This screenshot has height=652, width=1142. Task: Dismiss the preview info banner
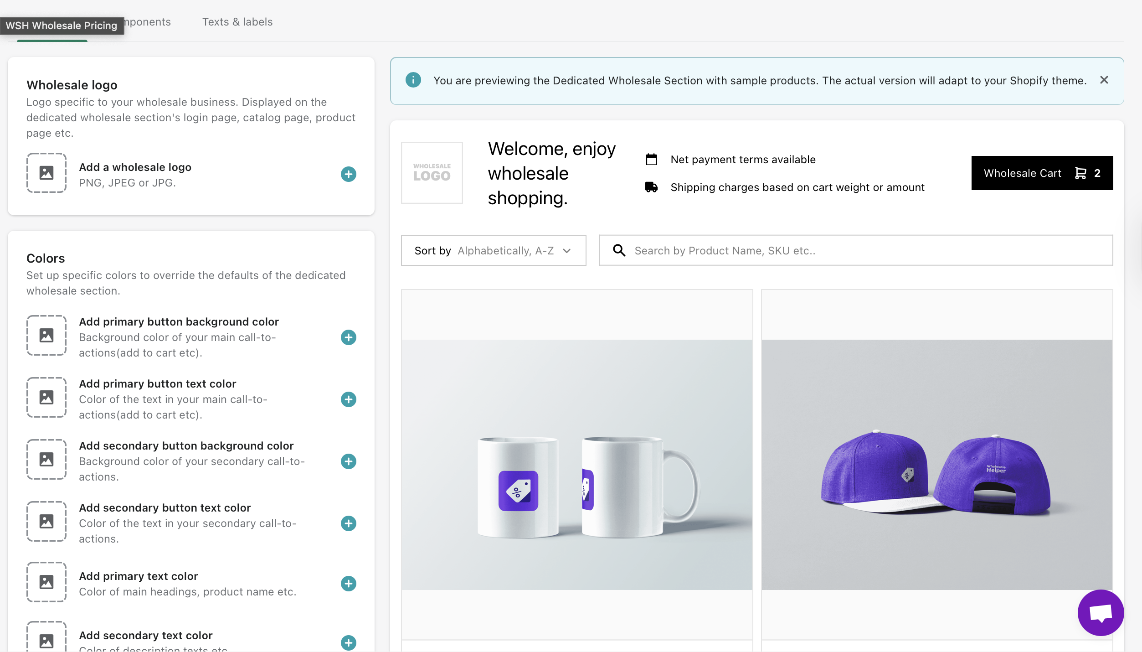(x=1104, y=80)
